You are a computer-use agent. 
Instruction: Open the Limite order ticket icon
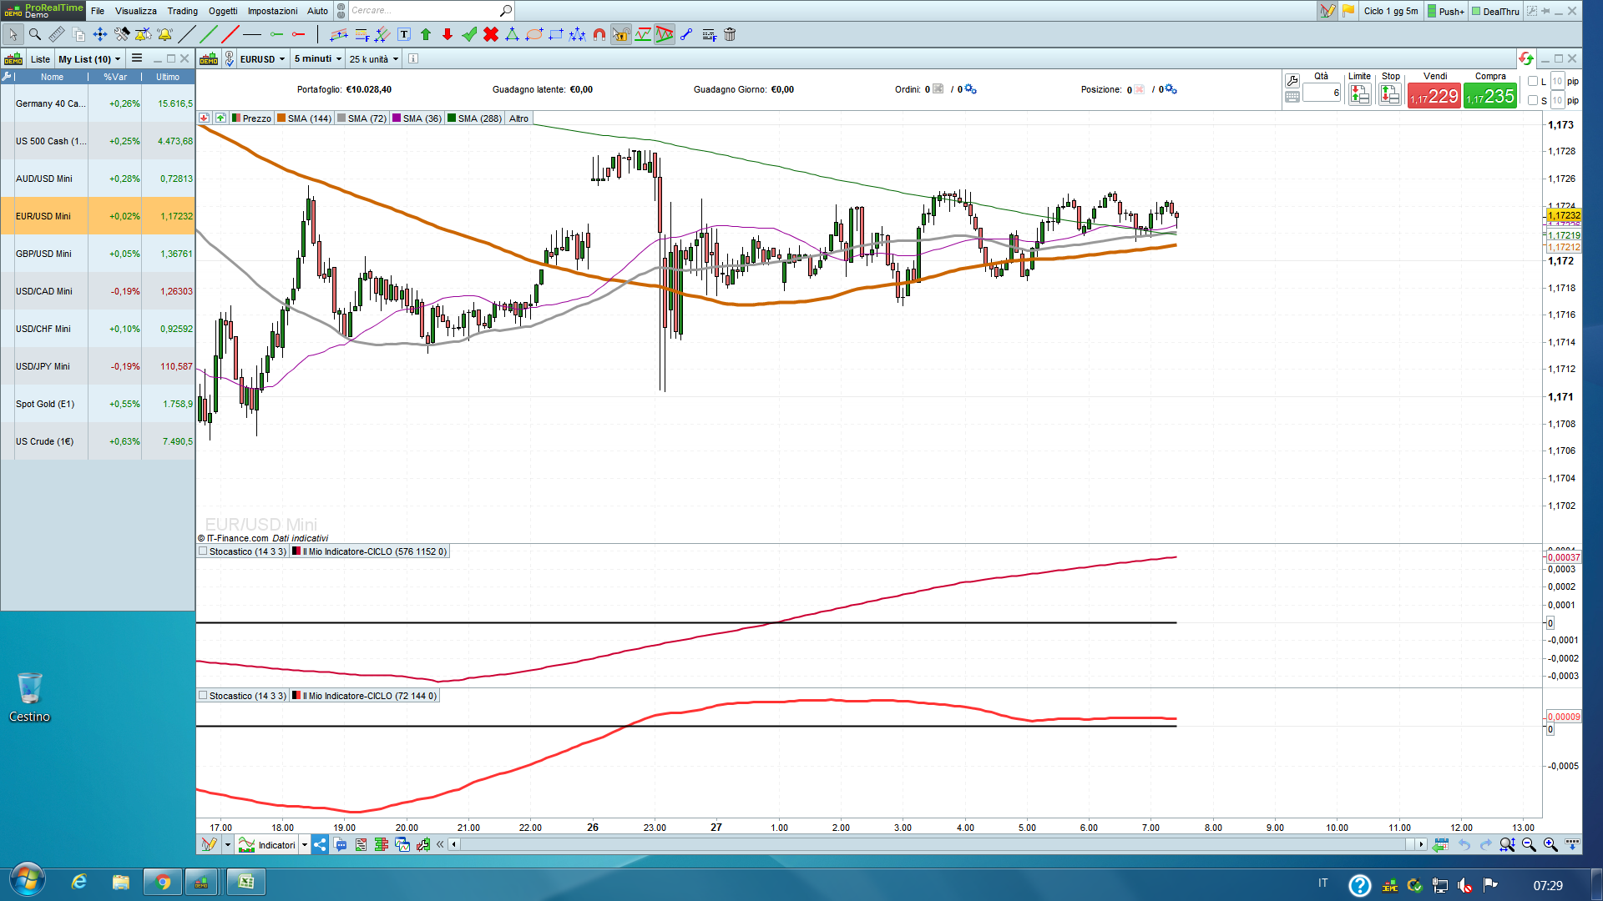(1359, 95)
